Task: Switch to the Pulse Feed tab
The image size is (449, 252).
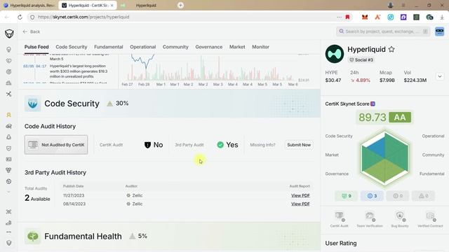Action: (36, 47)
